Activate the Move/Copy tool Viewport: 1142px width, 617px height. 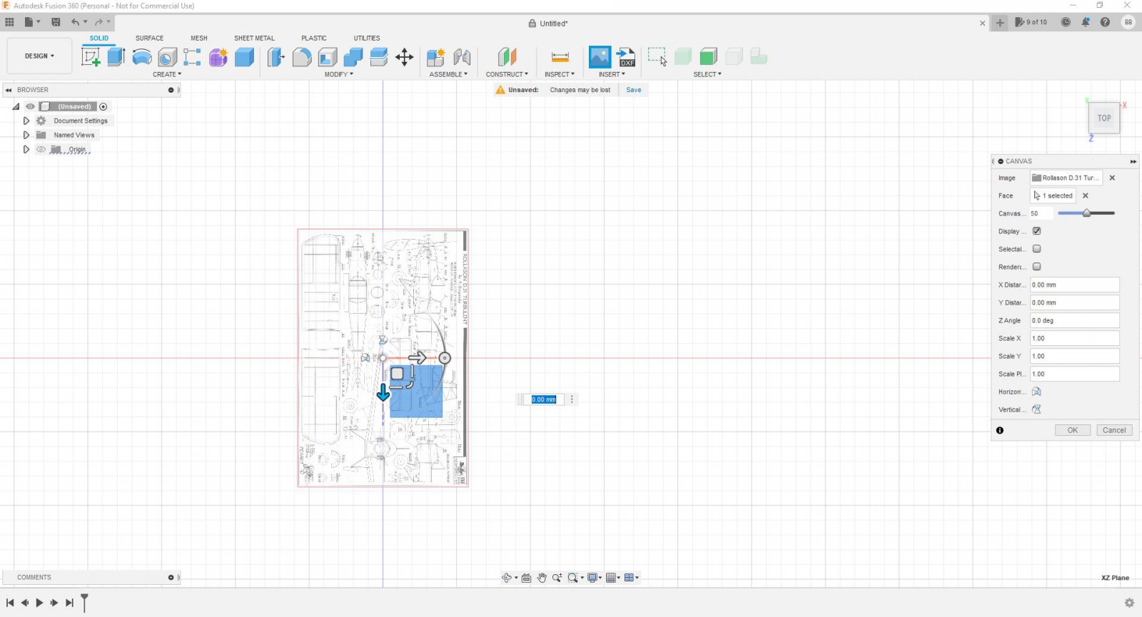(405, 57)
